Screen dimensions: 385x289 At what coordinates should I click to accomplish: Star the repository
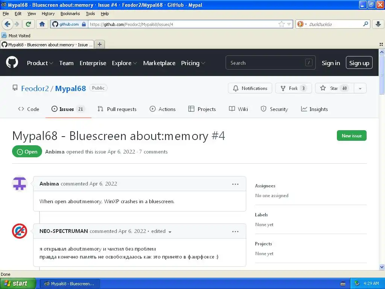334,88
